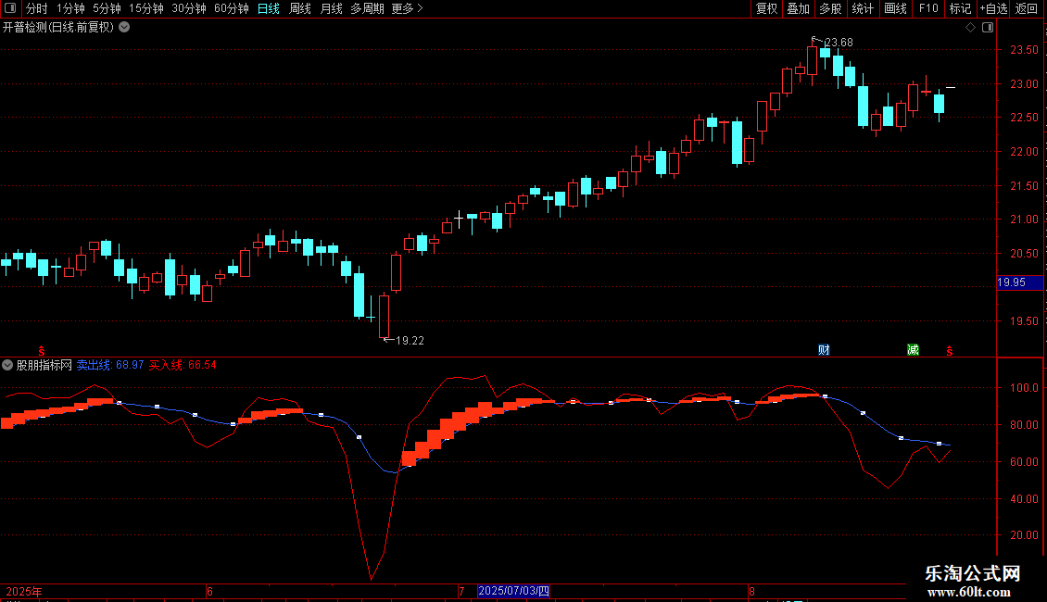Click the right red $ dividend marker
Viewport: 1047px width, 602px height.
click(x=950, y=350)
